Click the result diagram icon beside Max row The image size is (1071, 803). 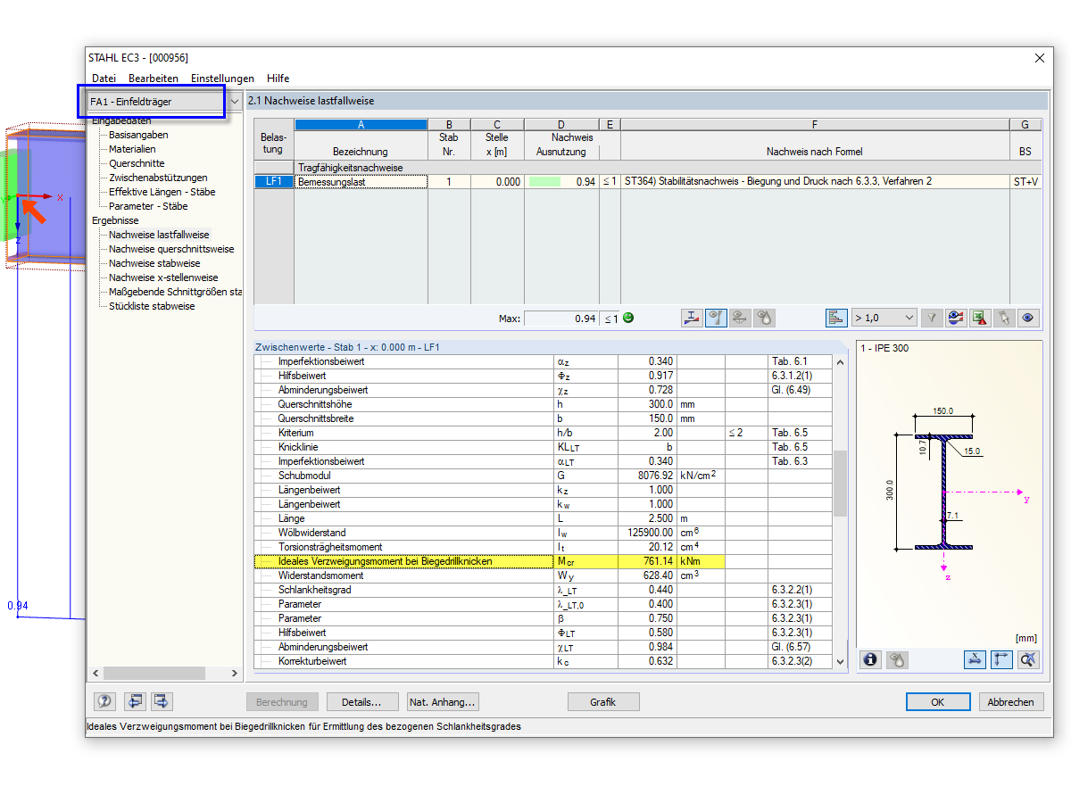(x=692, y=318)
